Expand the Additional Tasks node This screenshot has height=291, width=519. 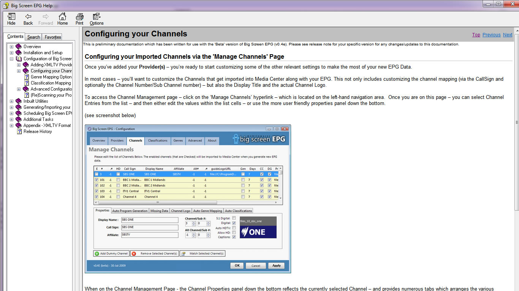click(11, 119)
